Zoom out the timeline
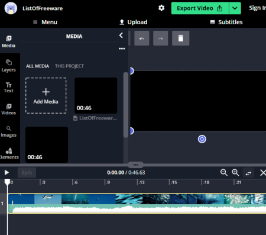Screen dimensions: 266x235 pyautogui.click(x=223, y=173)
